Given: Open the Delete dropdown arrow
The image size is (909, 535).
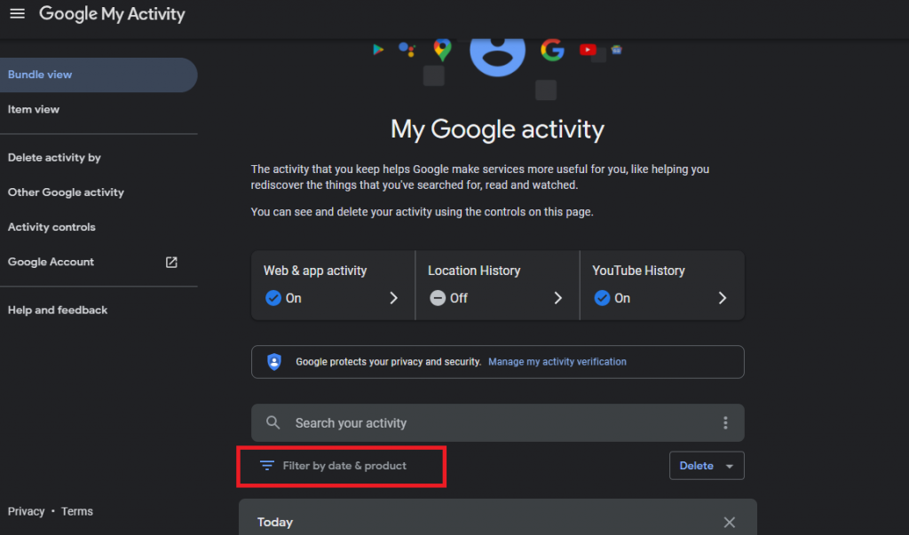Looking at the screenshot, I should 730,466.
